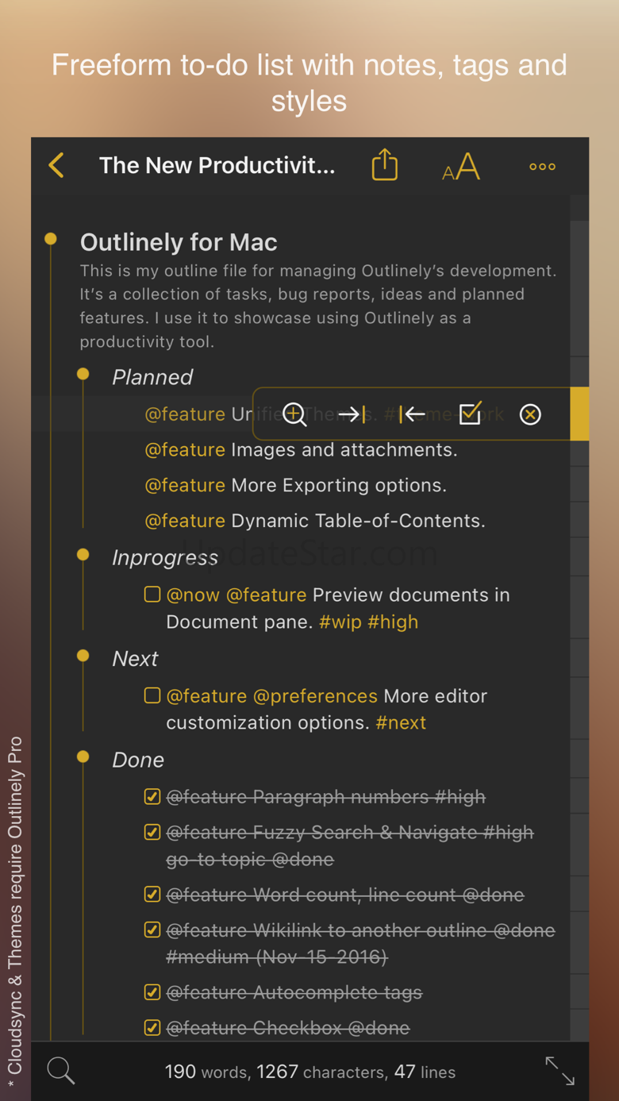Toggle fullscreen with the diagonal arrows icon
This screenshot has width=619, height=1101.
559,1071
